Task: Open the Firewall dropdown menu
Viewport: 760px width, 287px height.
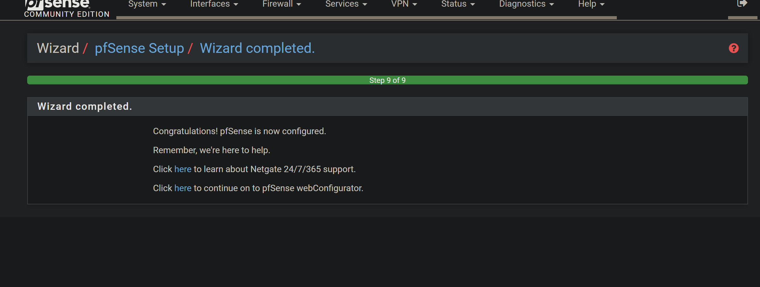Action: 281,4
